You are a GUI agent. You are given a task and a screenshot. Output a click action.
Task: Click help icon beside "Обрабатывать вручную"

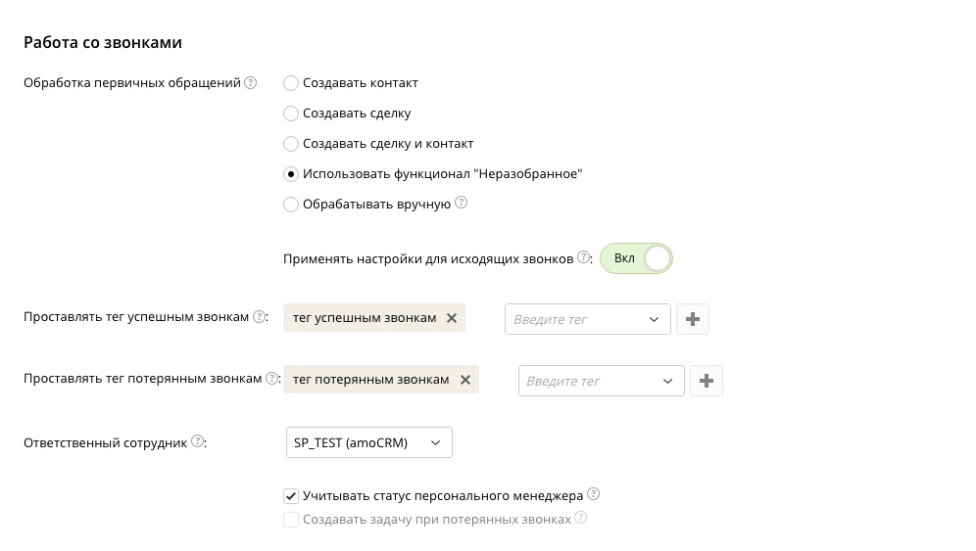point(462,204)
